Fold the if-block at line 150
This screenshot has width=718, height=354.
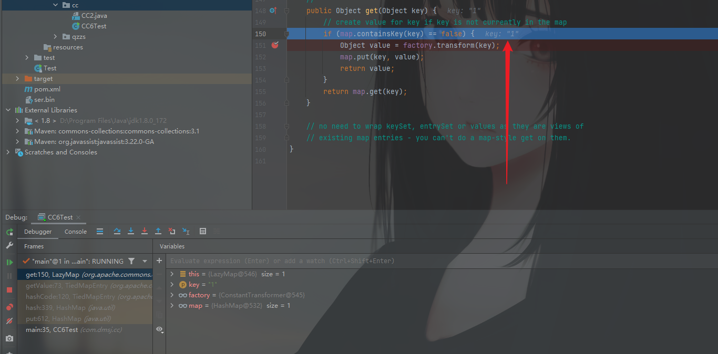coord(286,34)
